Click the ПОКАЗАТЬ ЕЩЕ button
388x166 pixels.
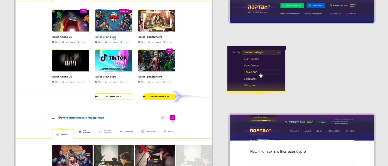point(114,96)
